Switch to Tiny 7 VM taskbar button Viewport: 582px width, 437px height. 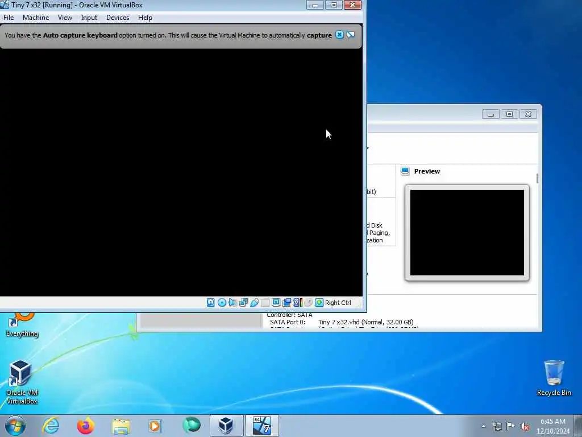coord(262,426)
